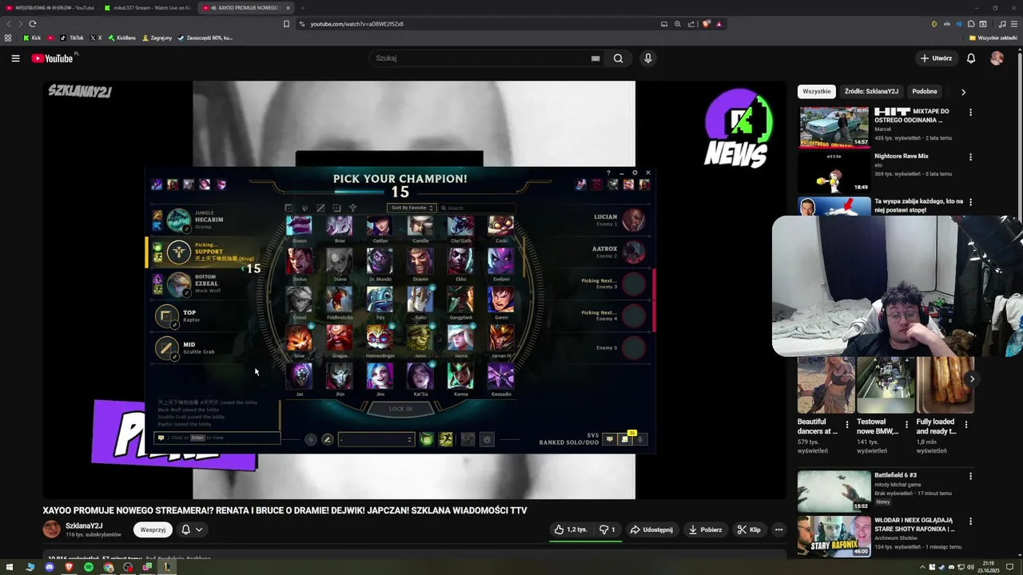1023x575 pixels.
Task: Click the YouTube search magnifier button
Action: 618,58
